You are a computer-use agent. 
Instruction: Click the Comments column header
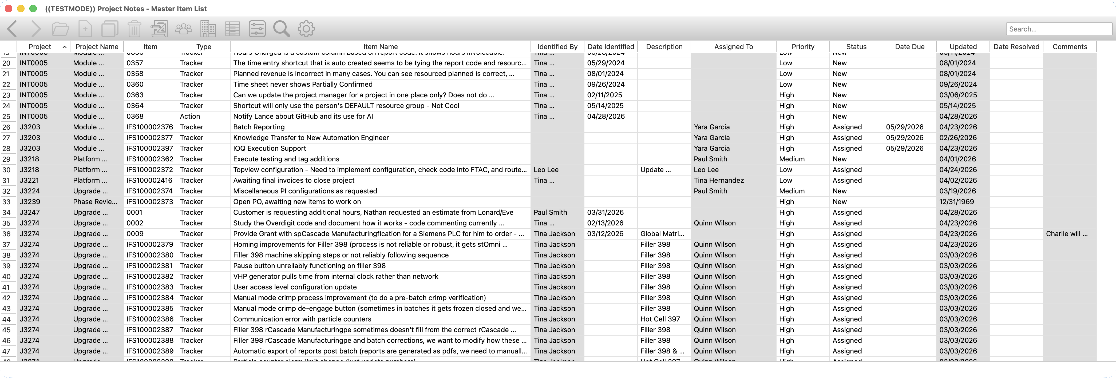point(1070,47)
